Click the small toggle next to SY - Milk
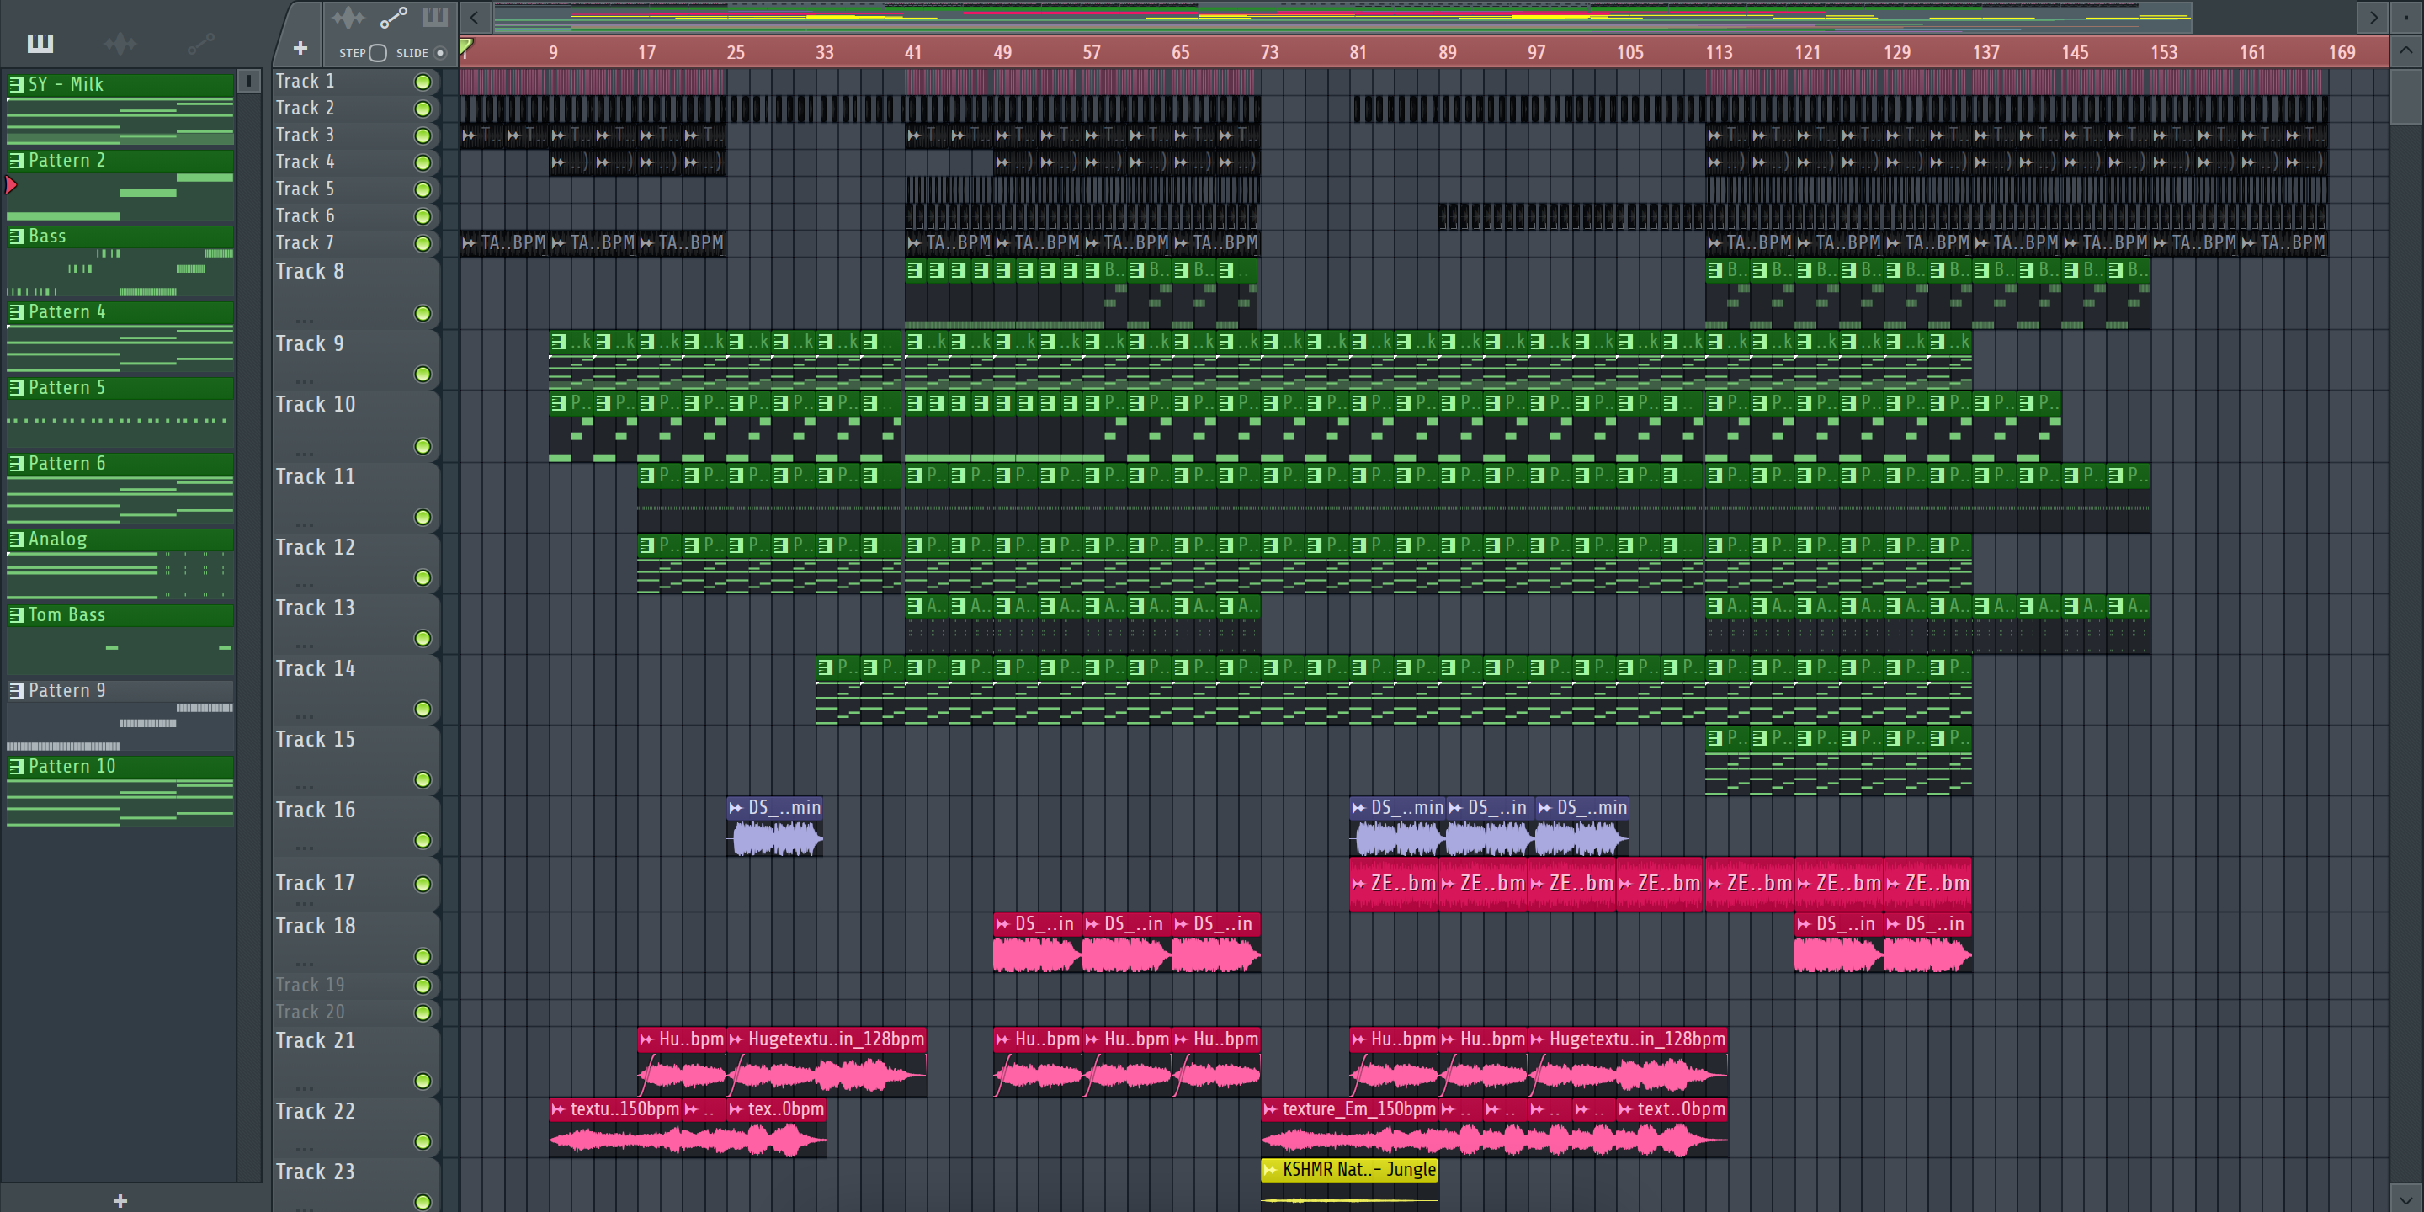This screenshot has width=2424, height=1212. point(248,81)
